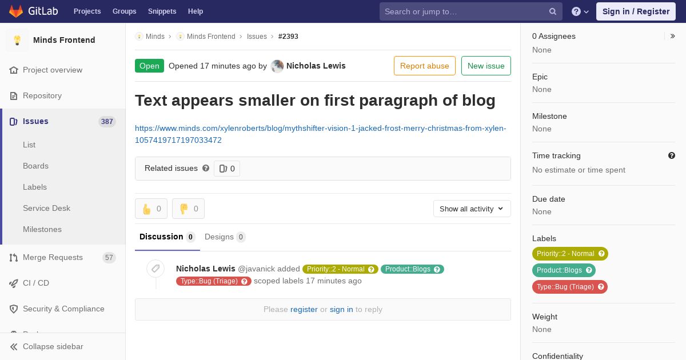
Task: Click the register link to reply
Action: (304, 310)
